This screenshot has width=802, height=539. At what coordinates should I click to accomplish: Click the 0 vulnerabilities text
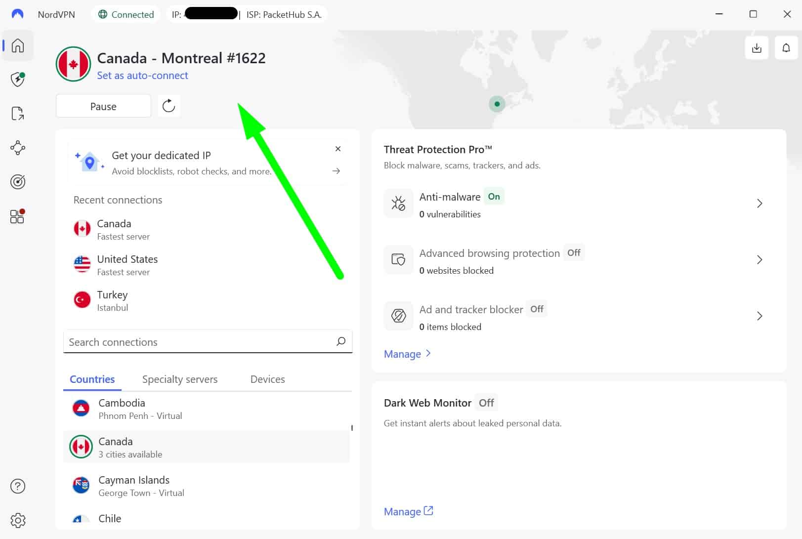(x=450, y=214)
